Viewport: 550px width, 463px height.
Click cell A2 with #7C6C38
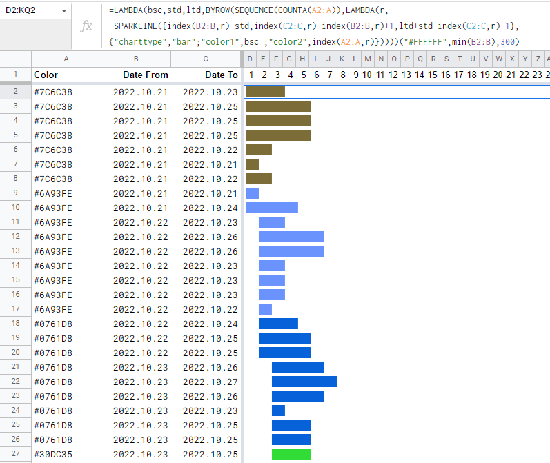click(x=66, y=92)
